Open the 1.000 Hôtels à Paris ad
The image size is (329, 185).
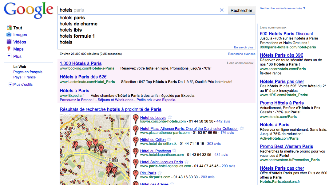click(x=81, y=63)
